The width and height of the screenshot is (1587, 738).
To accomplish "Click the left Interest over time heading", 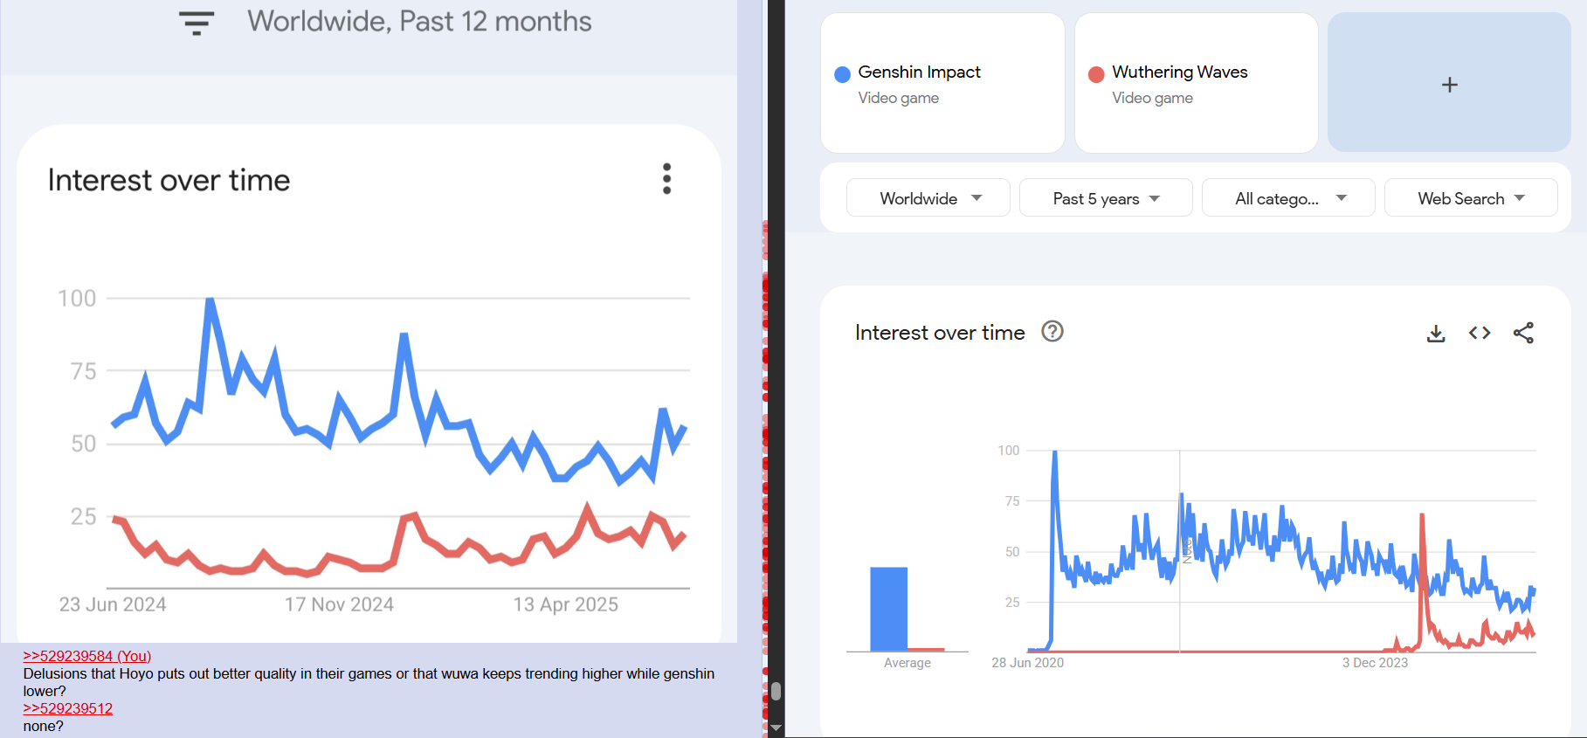I will [169, 180].
